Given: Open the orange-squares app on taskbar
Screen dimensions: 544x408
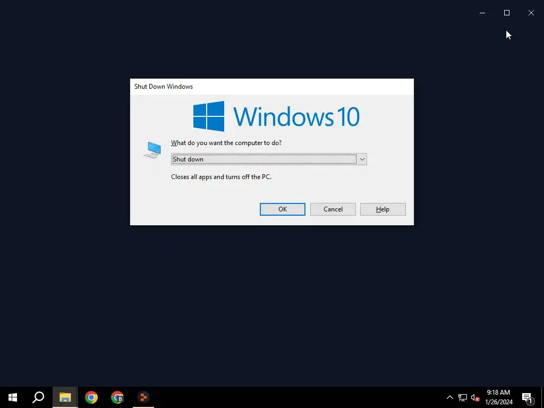Looking at the screenshot, I should [143, 397].
